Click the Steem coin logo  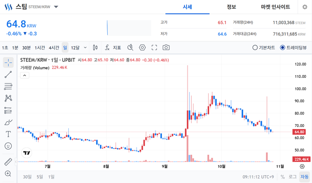[8, 7]
